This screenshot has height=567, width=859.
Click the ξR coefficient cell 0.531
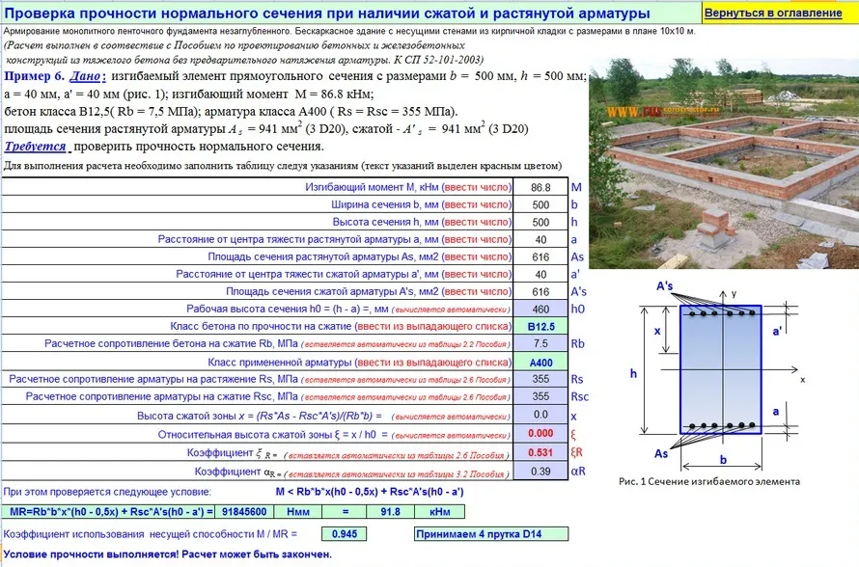click(540, 452)
